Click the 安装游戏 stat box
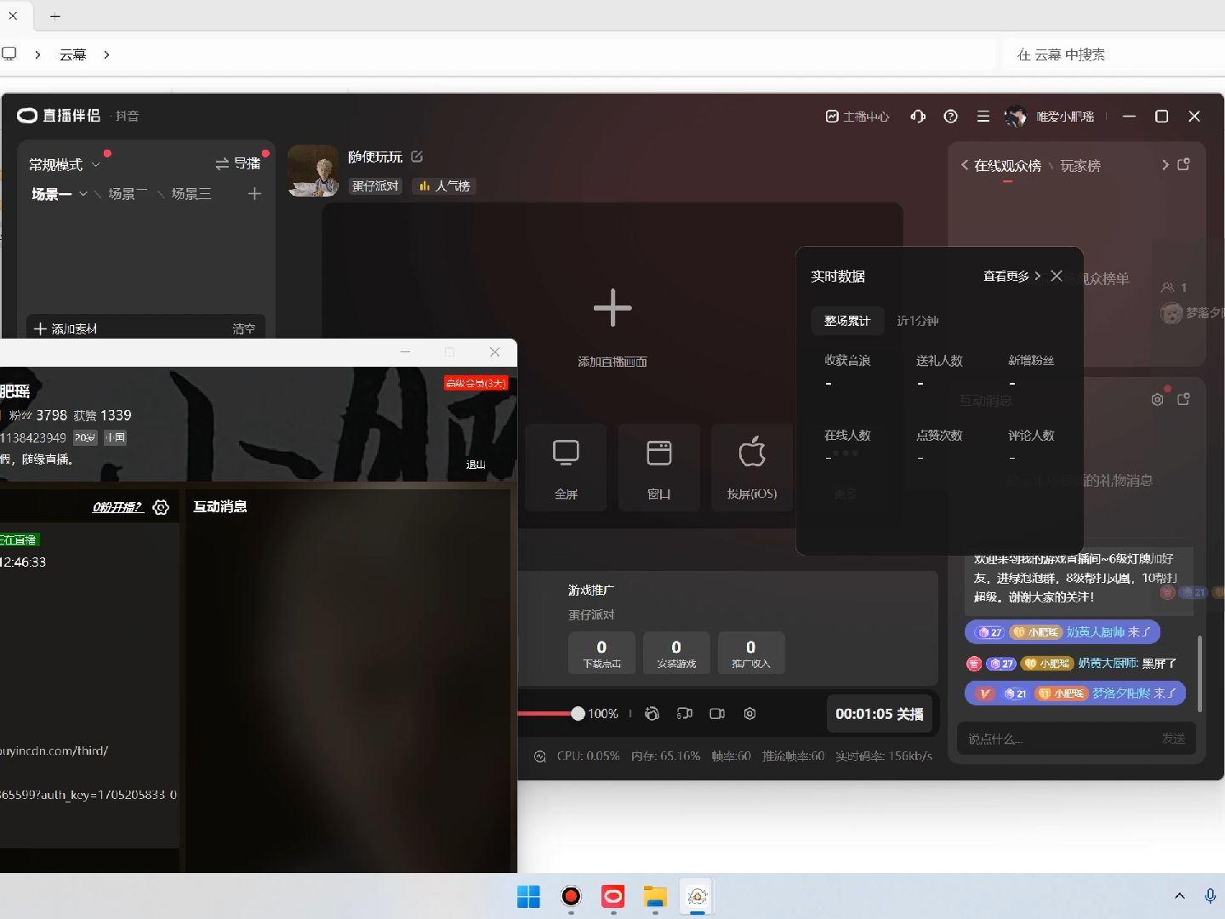1225x919 pixels. tap(676, 653)
